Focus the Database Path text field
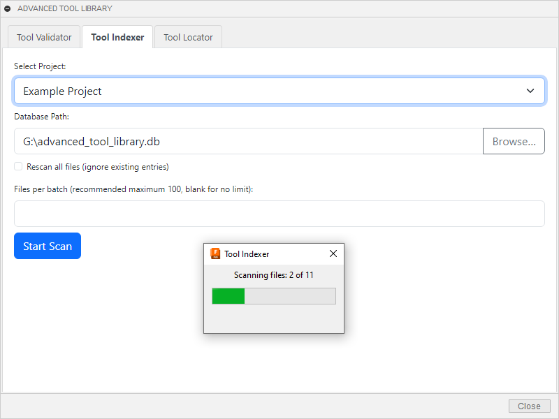559x419 pixels. click(248, 141)
